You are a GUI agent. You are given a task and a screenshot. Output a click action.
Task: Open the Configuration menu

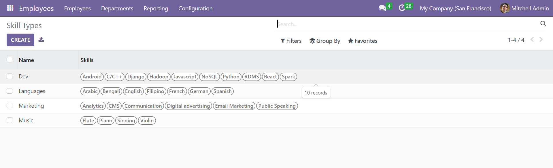pyautogui.click(x=195, y=8)
